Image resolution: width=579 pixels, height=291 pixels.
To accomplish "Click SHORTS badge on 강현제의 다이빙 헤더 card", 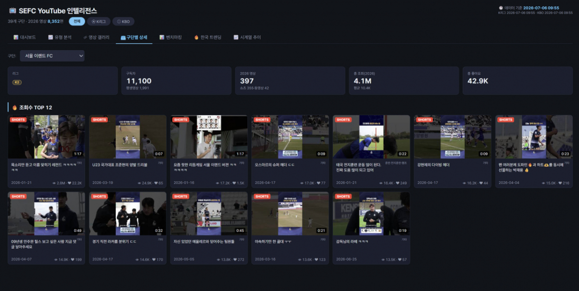I will click(425, 119).
